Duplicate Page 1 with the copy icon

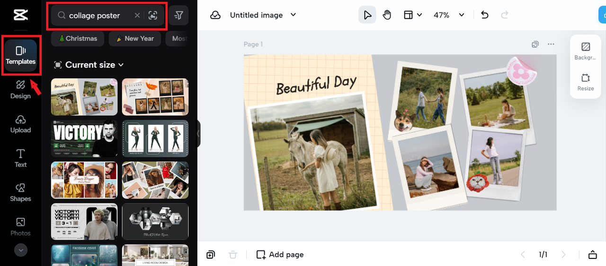[535, 44]
